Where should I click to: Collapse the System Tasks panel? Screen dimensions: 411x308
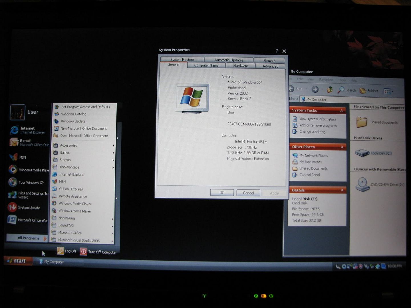(x=341, y=111)
